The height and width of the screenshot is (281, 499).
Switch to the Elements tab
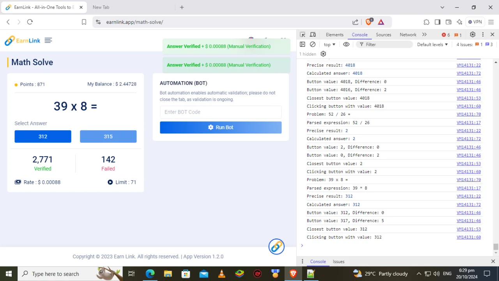[x=334, y=35]
